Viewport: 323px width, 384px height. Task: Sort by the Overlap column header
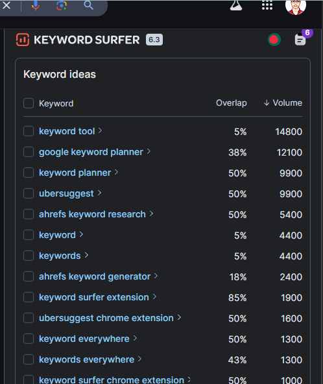tap(232, 103)
